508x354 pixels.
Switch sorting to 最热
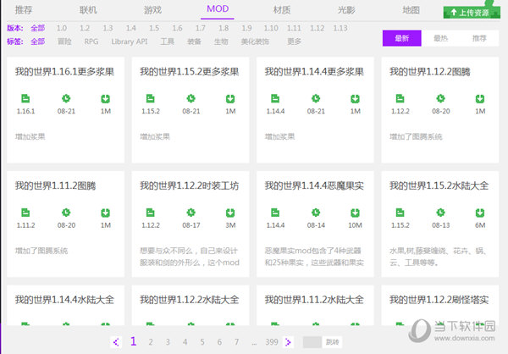pyautogui.click(x=440, y=39)
